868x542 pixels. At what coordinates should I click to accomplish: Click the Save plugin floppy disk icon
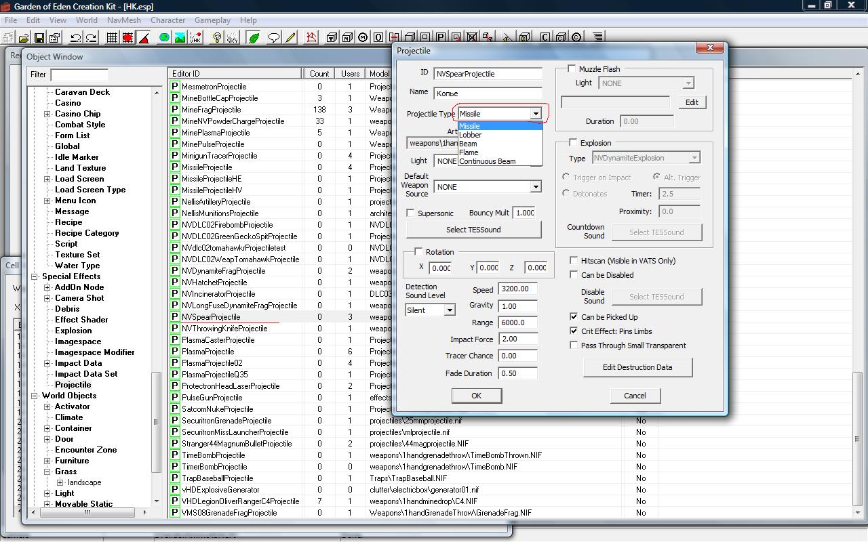click(x=39, y=38)
